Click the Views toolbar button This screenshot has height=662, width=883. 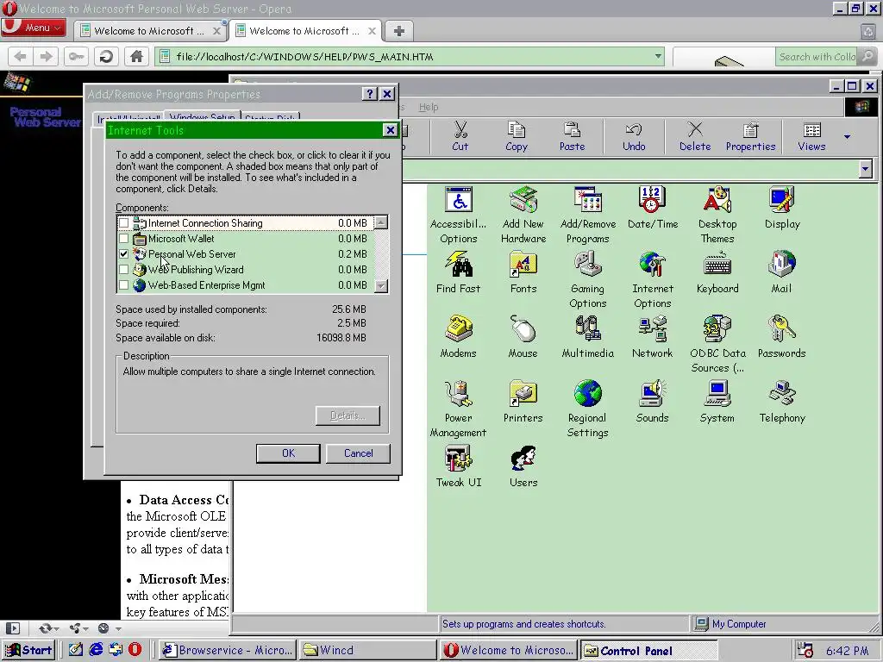coord(811,136)
